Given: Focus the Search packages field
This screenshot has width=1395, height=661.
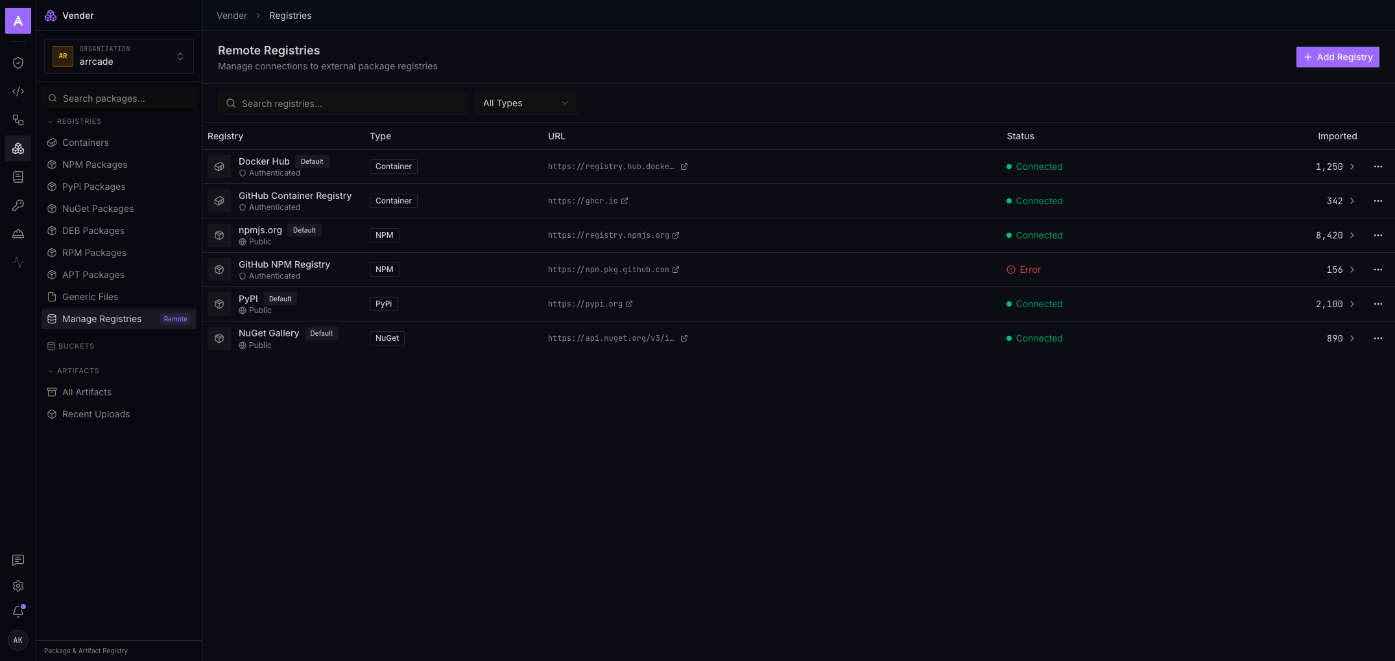Looking at the screenshot, I should click(x=119, y=98).
